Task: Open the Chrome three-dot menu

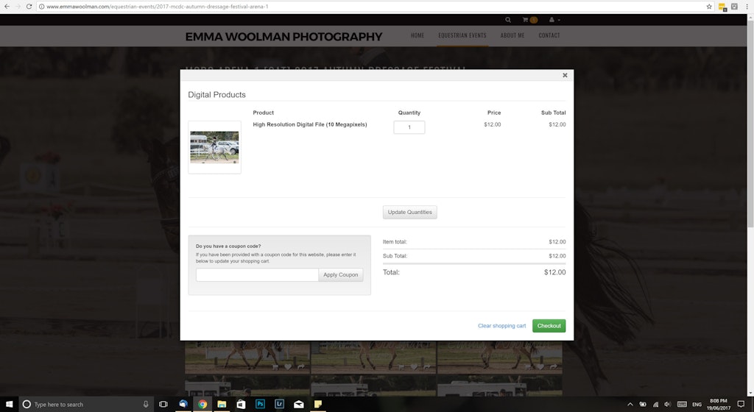Action: [x=747, y=6]
